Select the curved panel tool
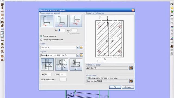 2,18
